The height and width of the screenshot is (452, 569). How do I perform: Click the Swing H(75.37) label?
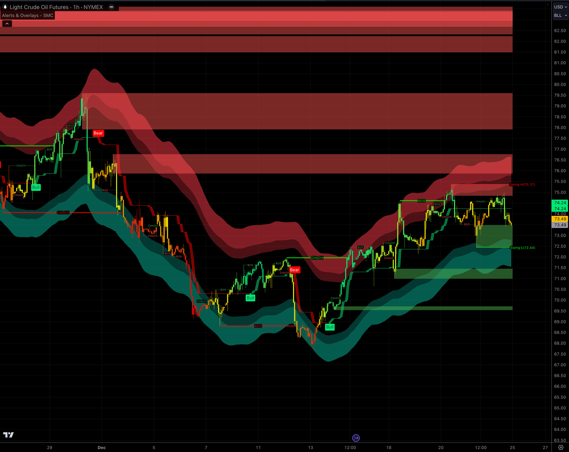tap(521, 185)
